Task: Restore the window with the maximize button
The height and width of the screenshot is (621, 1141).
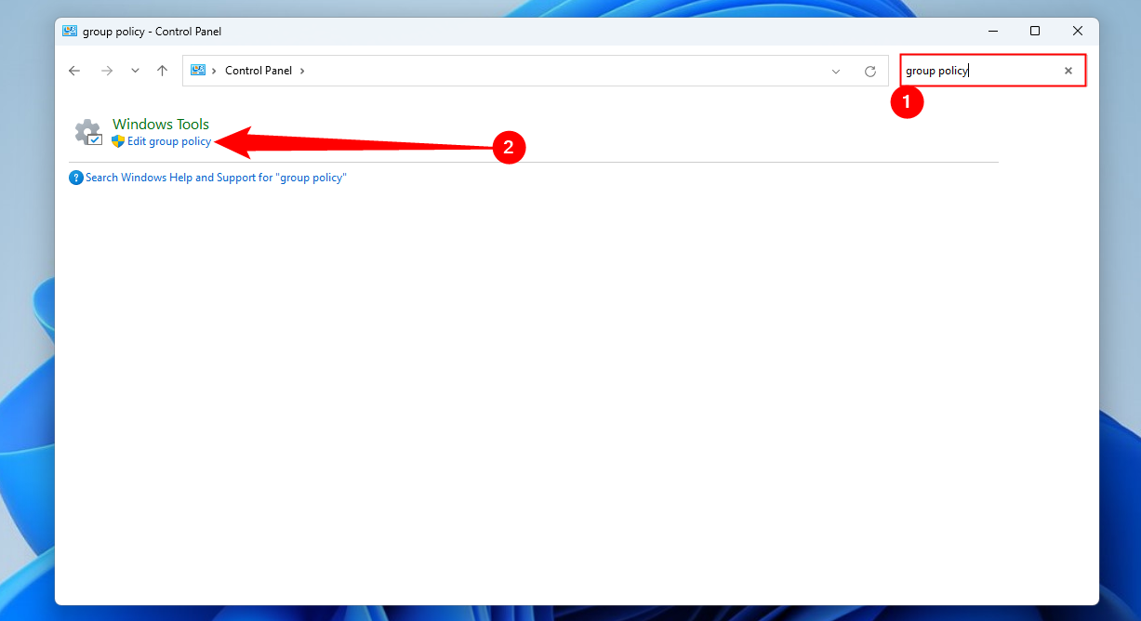Action: [x=1035, y=31]
